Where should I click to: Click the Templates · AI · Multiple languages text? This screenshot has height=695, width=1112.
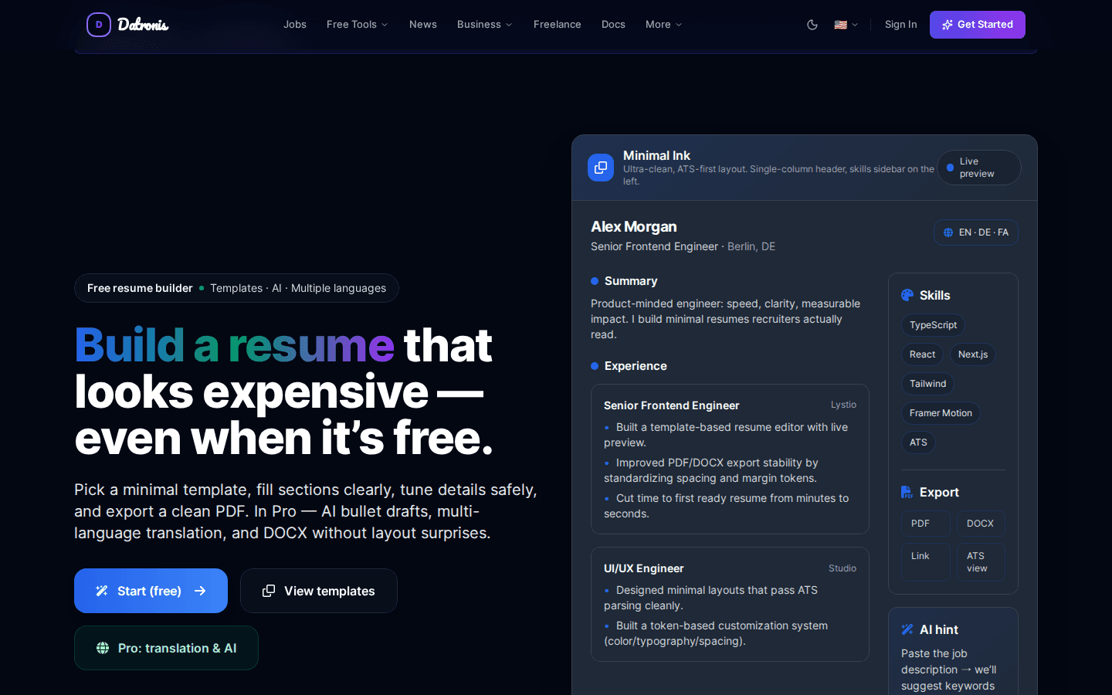298,288
